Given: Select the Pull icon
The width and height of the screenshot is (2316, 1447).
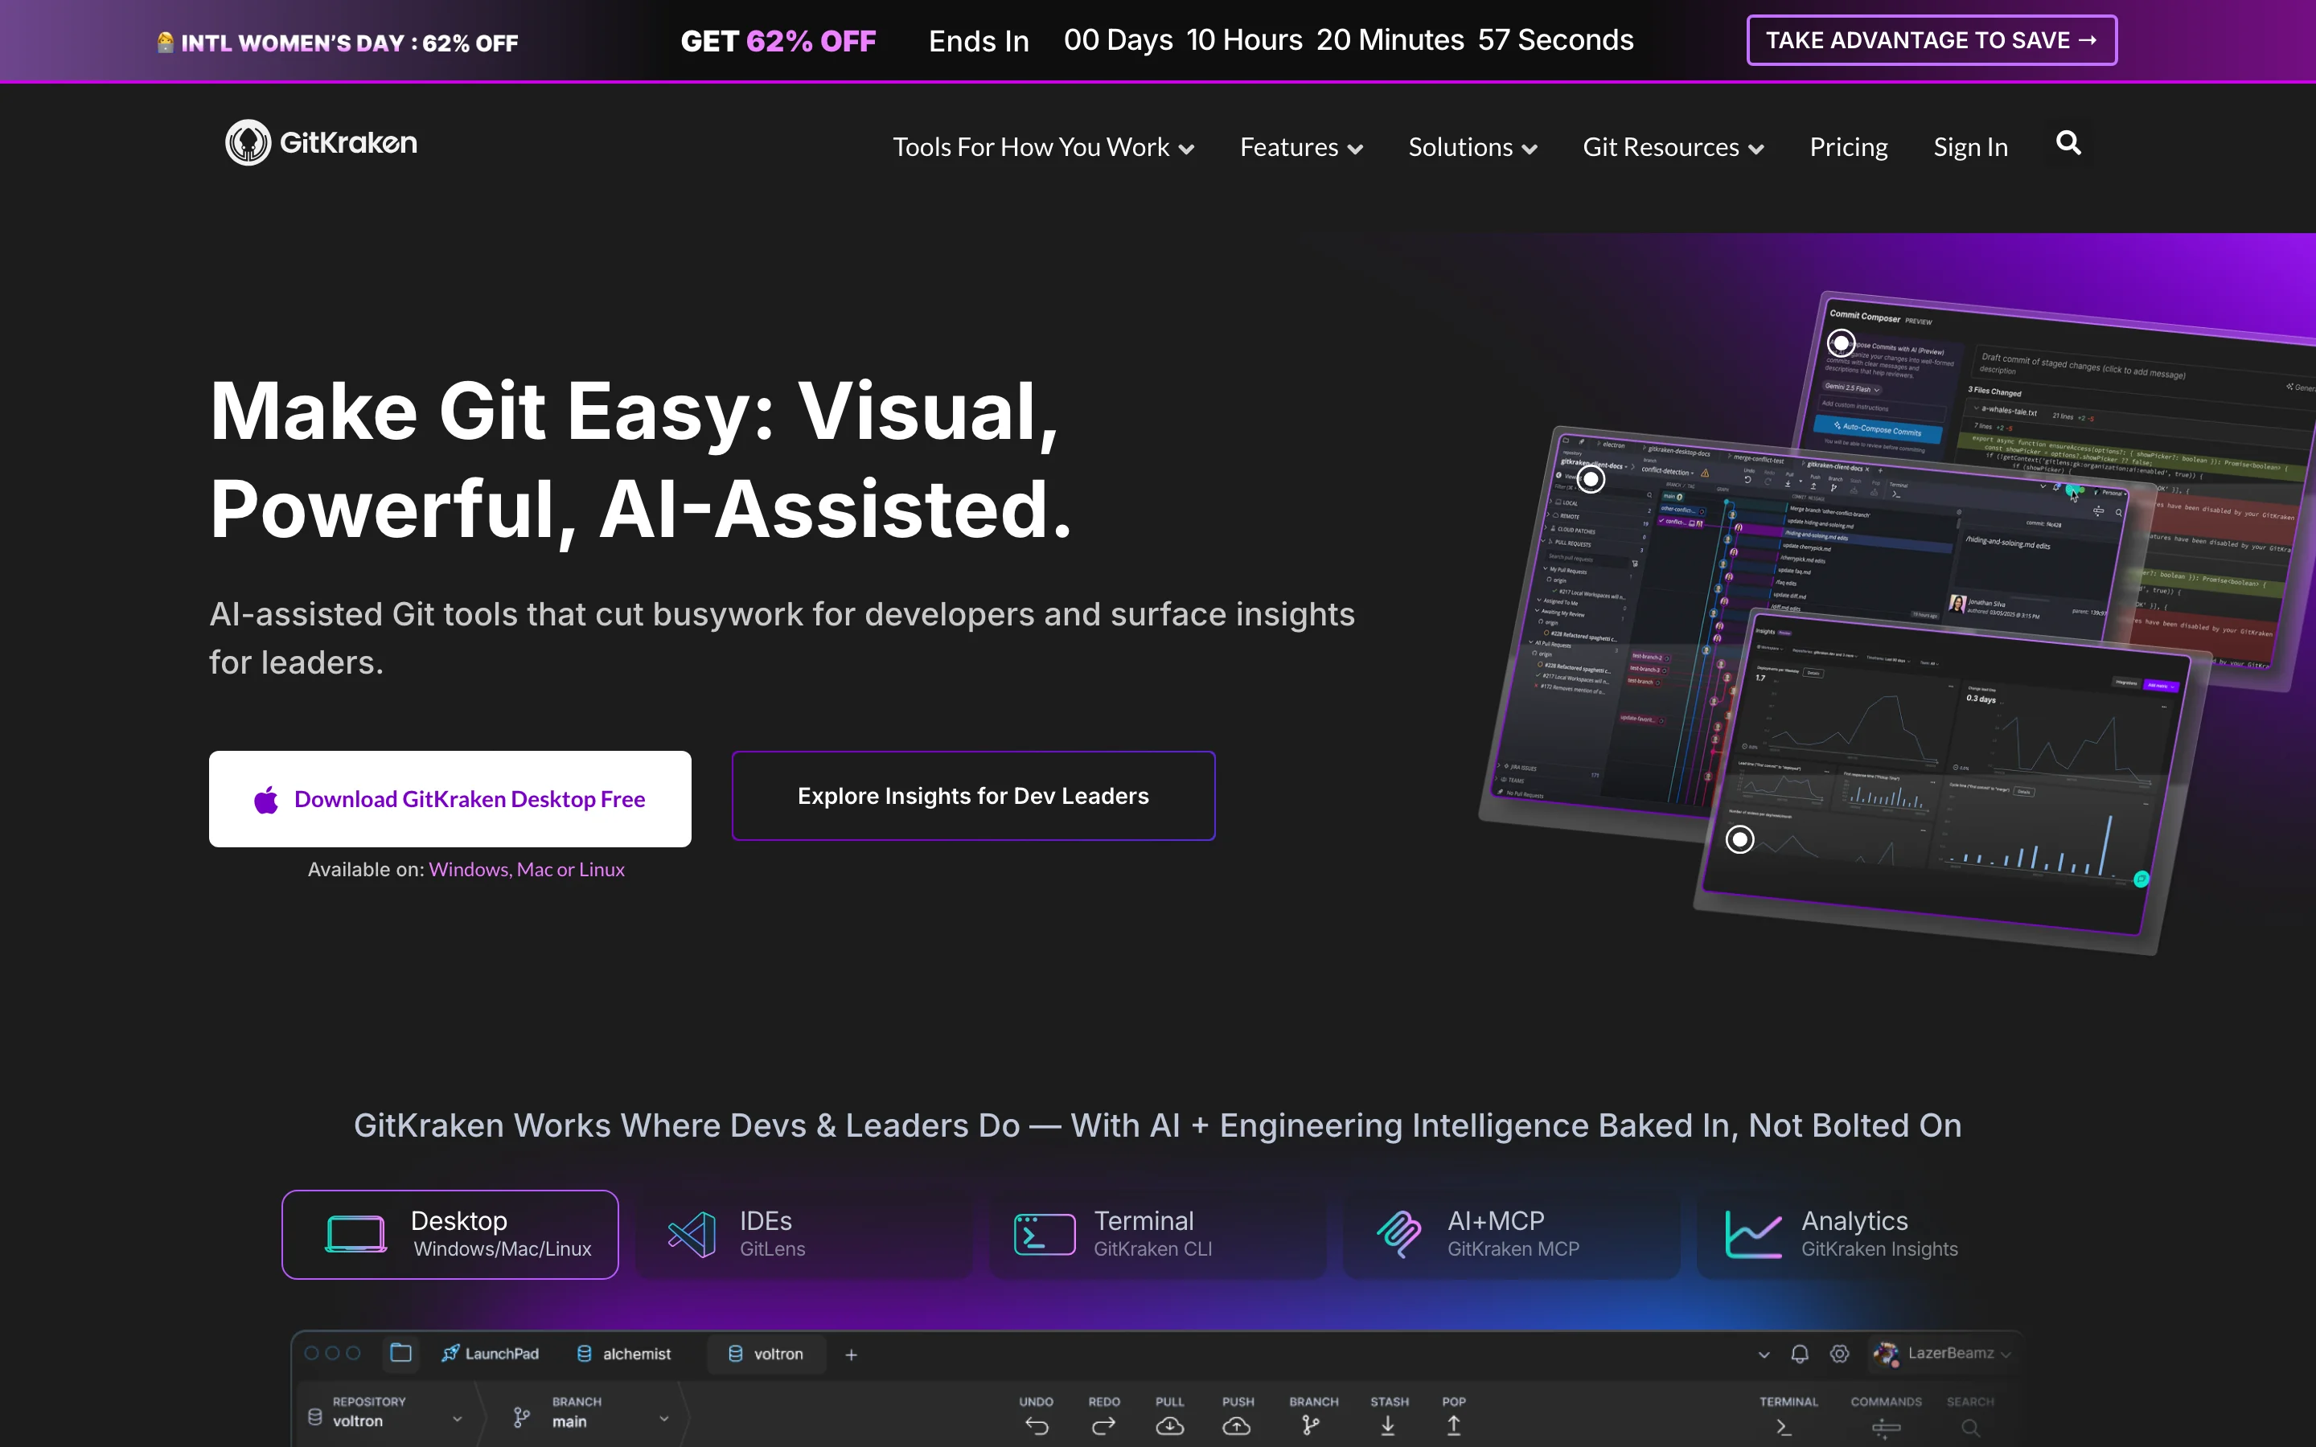Looking at the screenshot, I should [x=1170, y=1425].
